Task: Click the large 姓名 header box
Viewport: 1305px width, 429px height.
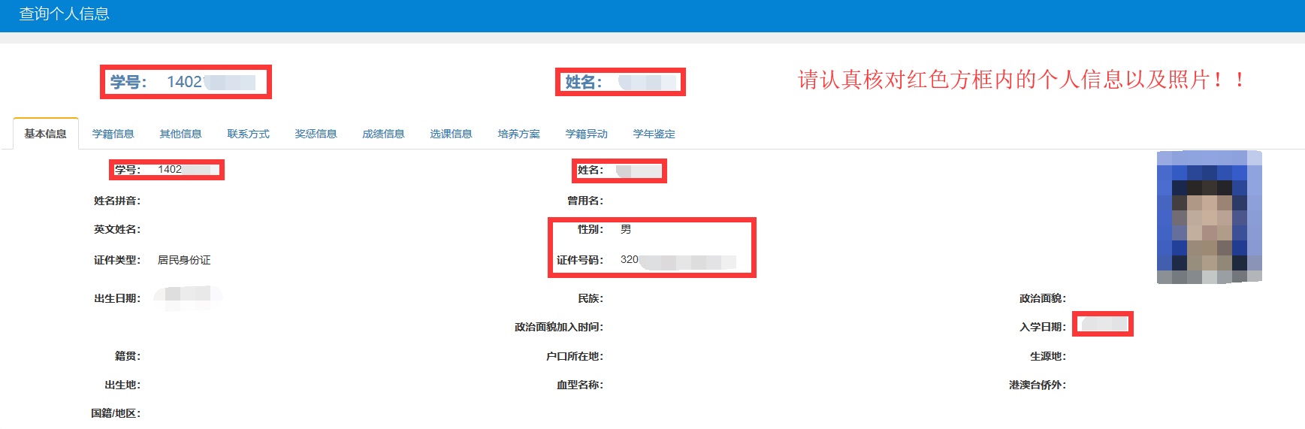Action: pyautogui.click(x=620, y=82)
